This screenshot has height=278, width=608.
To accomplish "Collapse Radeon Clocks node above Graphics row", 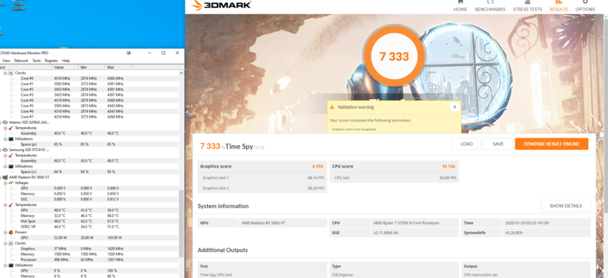I will (x=5, y=243).
